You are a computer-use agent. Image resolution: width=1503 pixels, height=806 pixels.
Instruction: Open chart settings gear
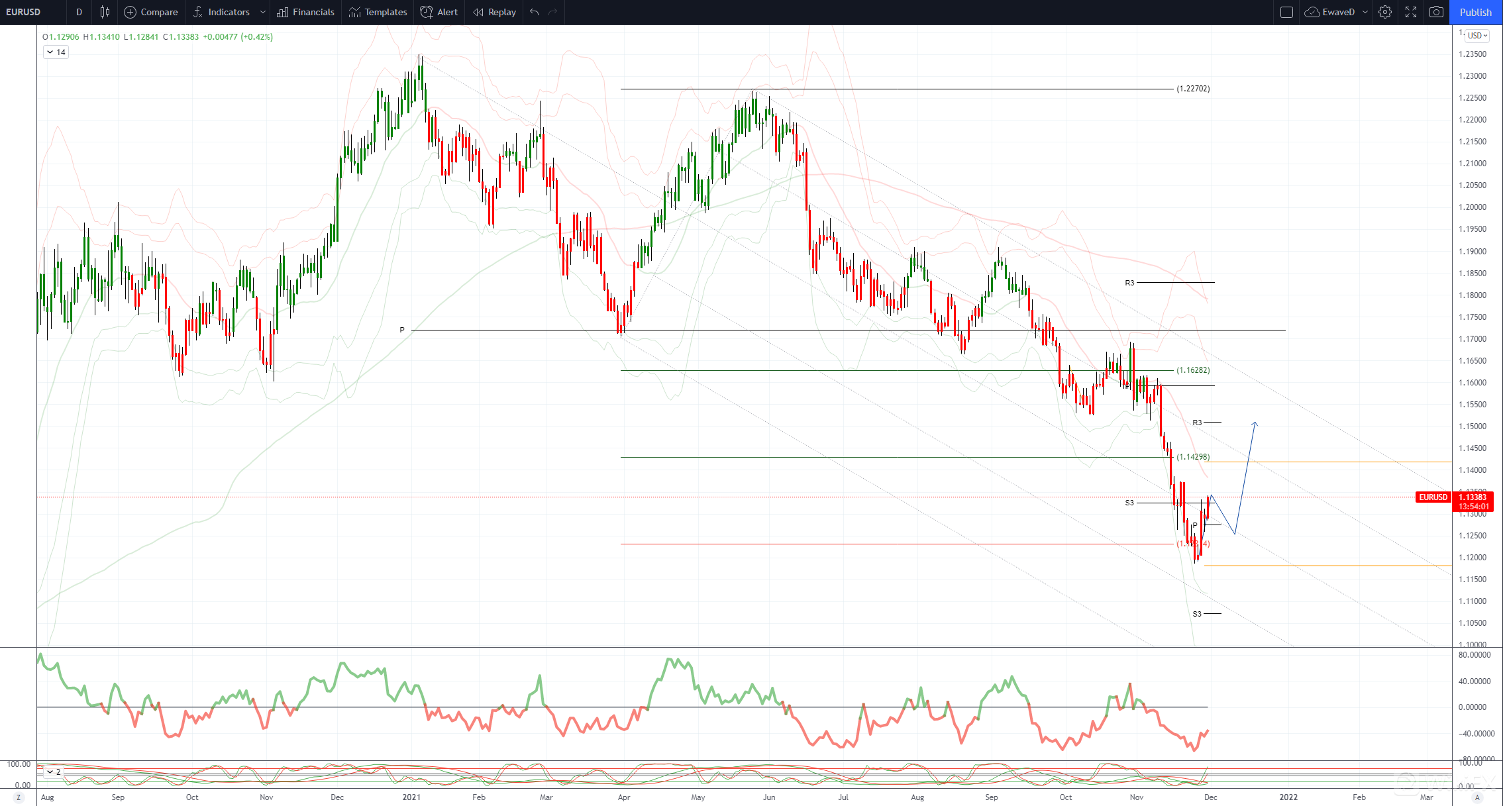(x=1384, y=12)
